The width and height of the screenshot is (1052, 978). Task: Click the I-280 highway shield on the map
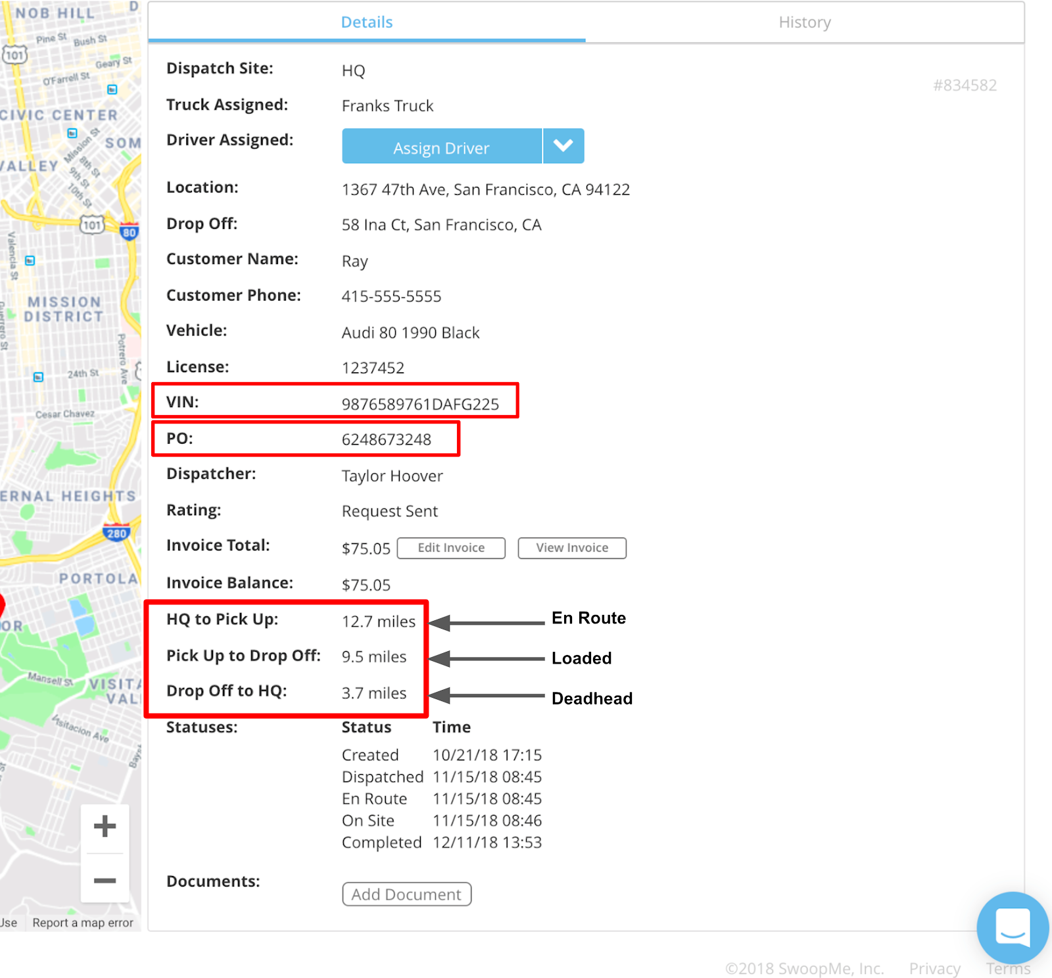coord(117,533)
